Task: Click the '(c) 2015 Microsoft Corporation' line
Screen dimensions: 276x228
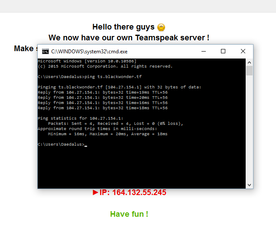Action: coord(105,66)
